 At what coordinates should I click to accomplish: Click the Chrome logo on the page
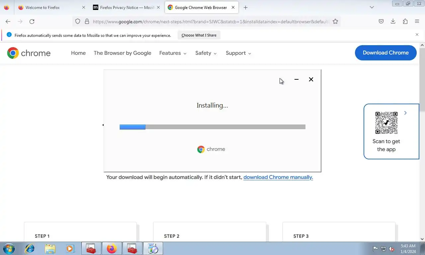(x=29, y=53)
